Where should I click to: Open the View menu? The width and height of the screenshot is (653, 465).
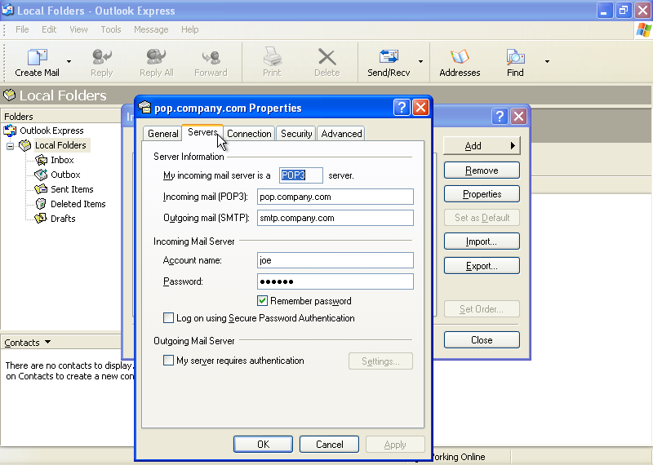click(x=78, y=29)
